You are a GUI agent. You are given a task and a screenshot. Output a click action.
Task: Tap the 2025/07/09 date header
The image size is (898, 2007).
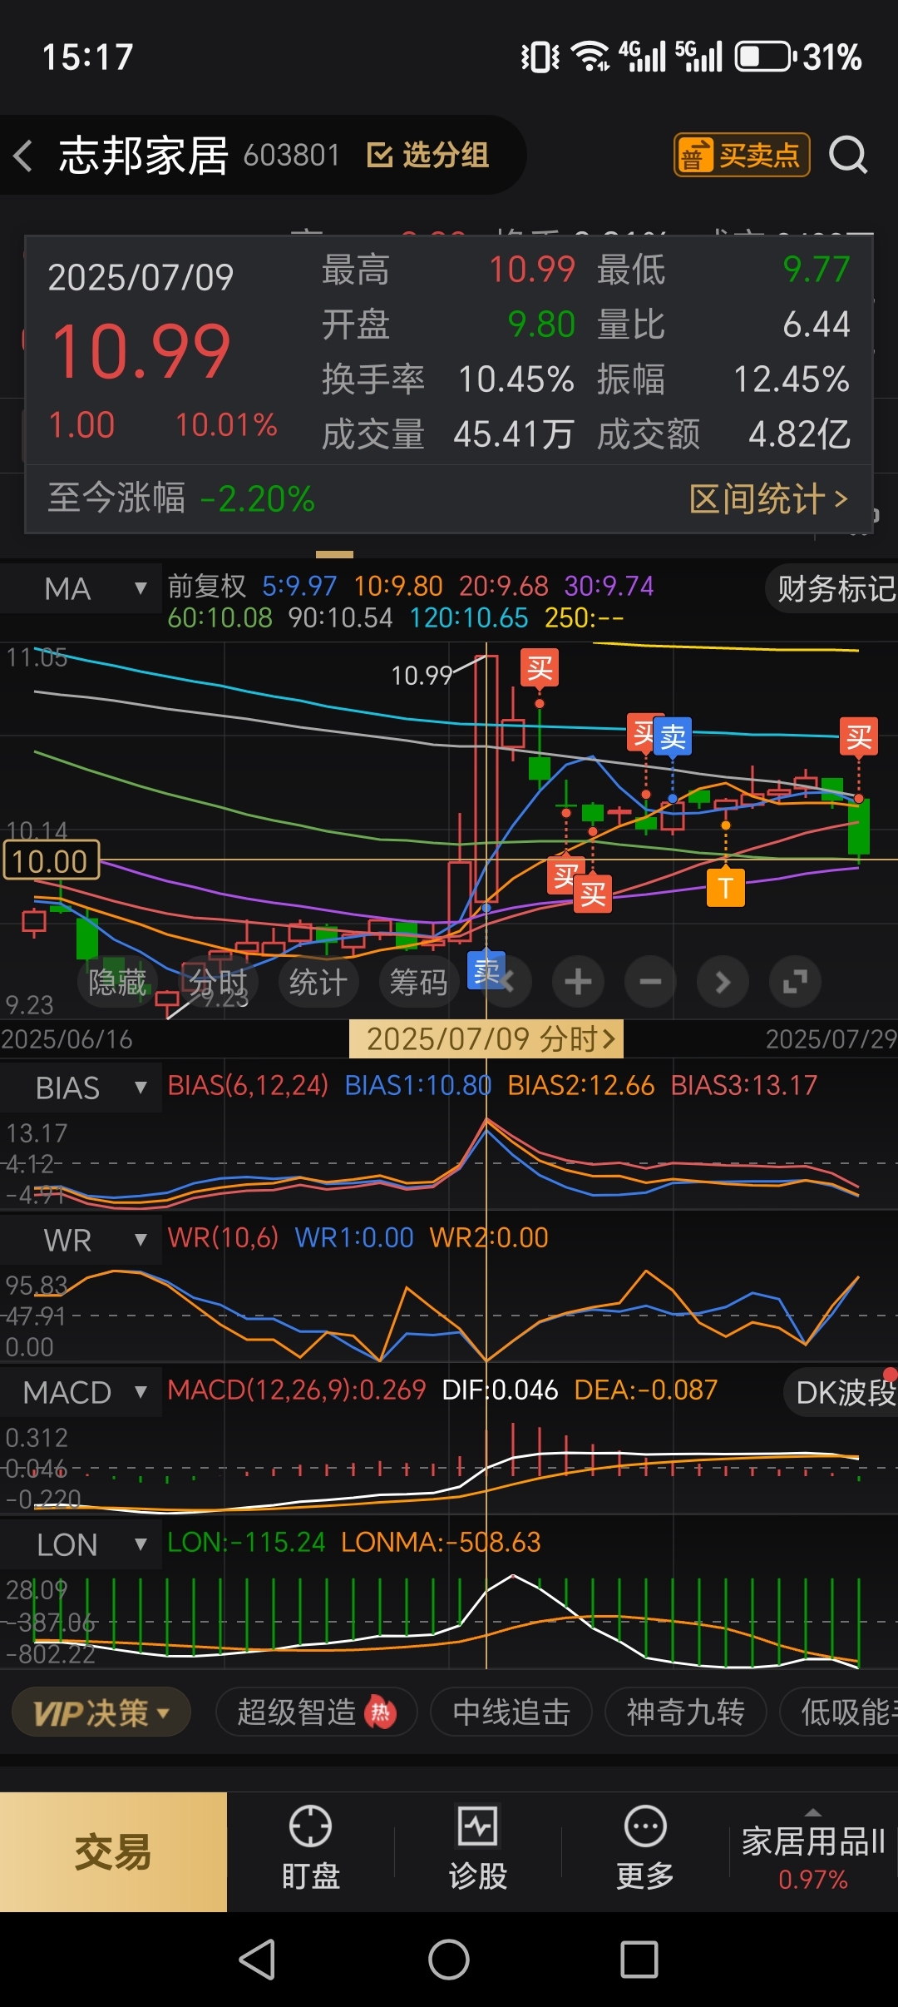pyautogui.click(x=141, y=277)
